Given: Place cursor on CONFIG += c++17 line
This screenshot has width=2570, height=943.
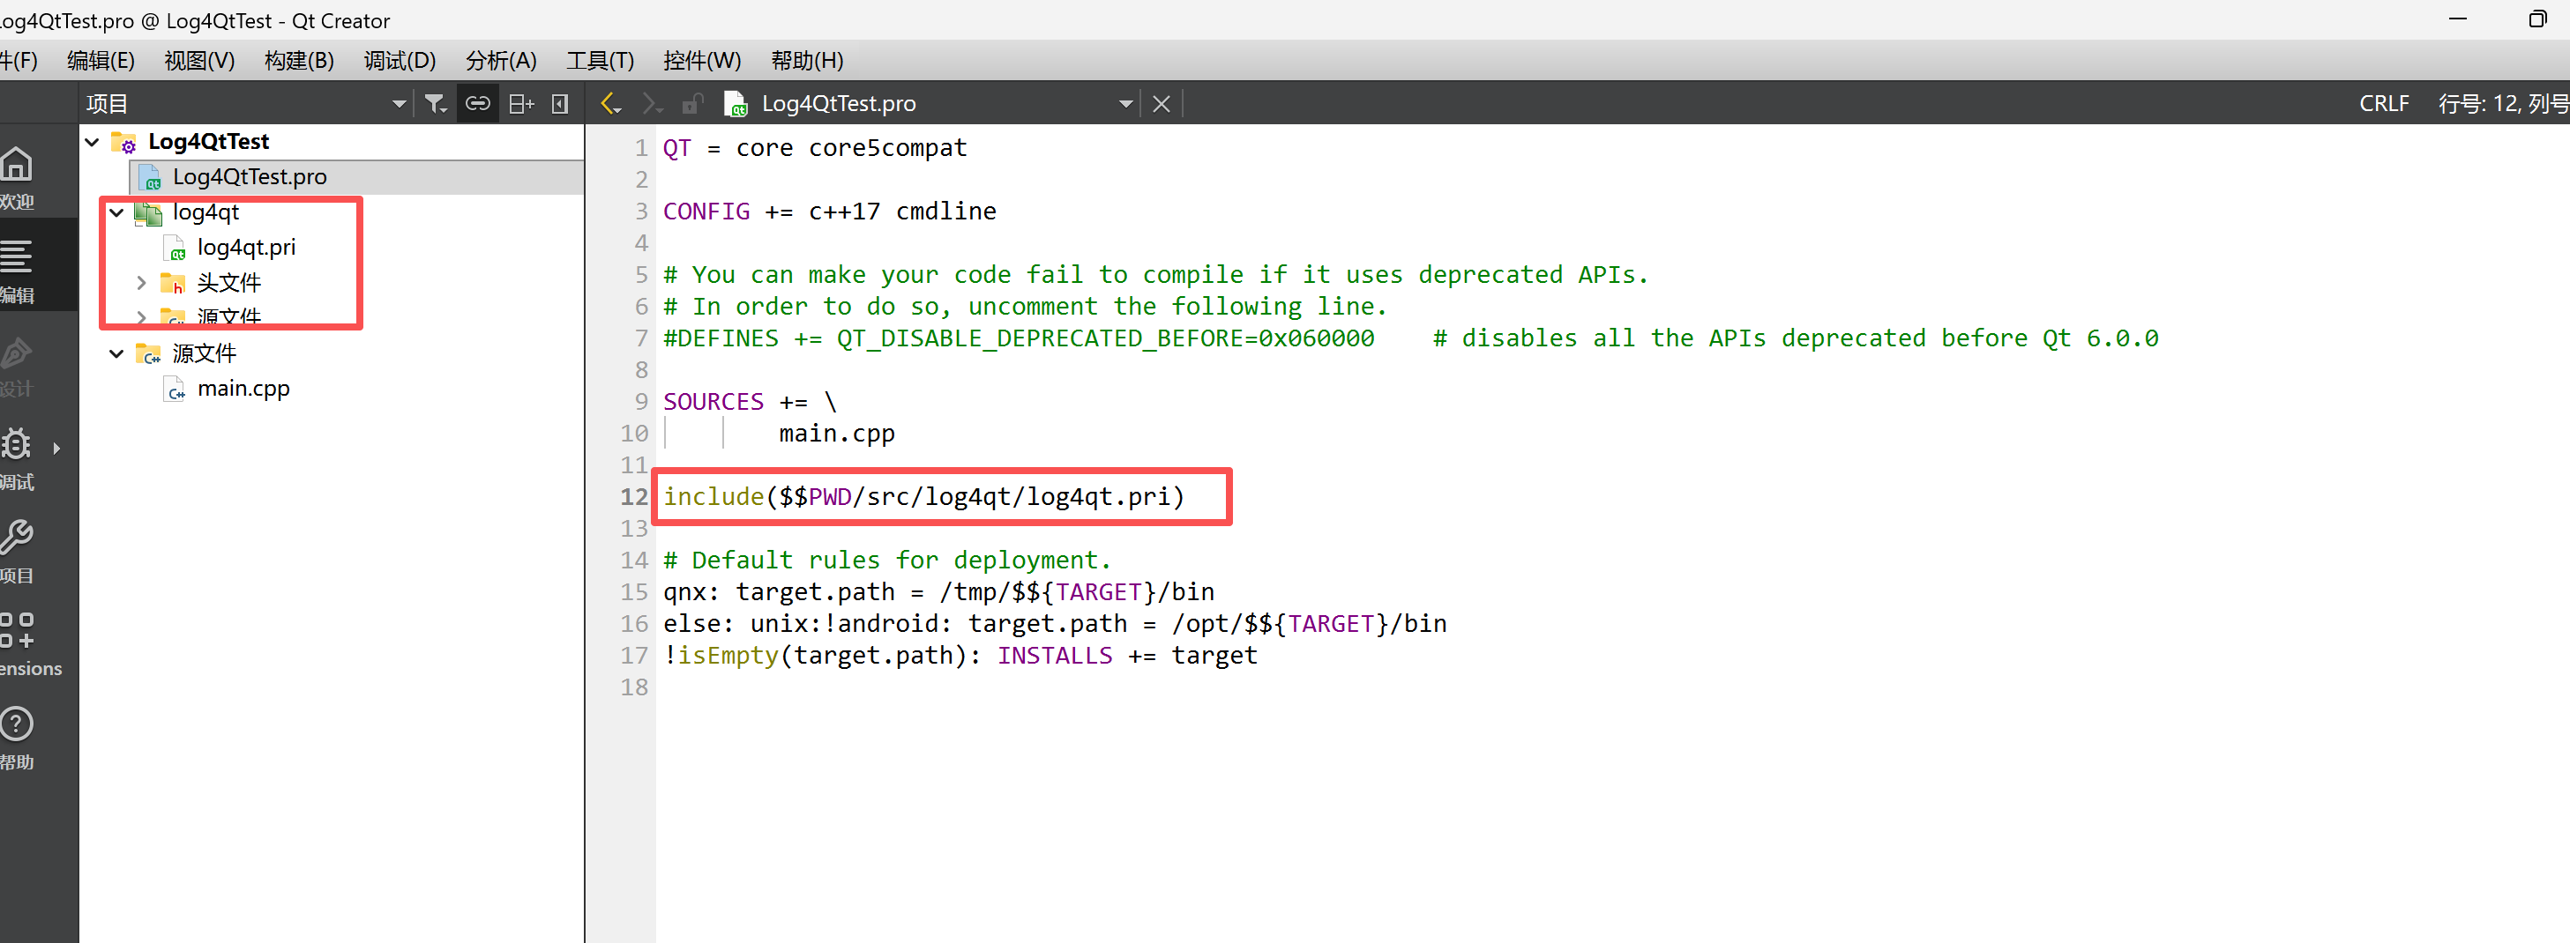Looking at the screenshot, I should [829, 212].
